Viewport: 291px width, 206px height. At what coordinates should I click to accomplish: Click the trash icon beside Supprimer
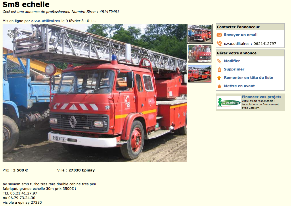[219, 69]
